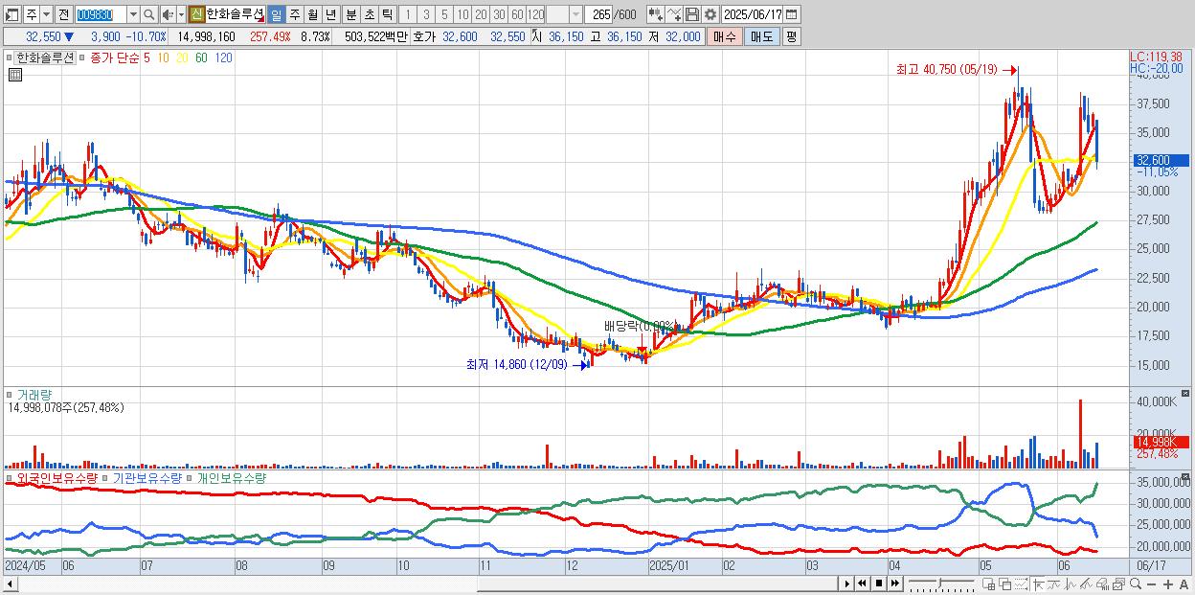Image resolution: width=1195 pixels, height=595 pixels.
Task: Open chart settings gear icon
Action: coord(710,14)
